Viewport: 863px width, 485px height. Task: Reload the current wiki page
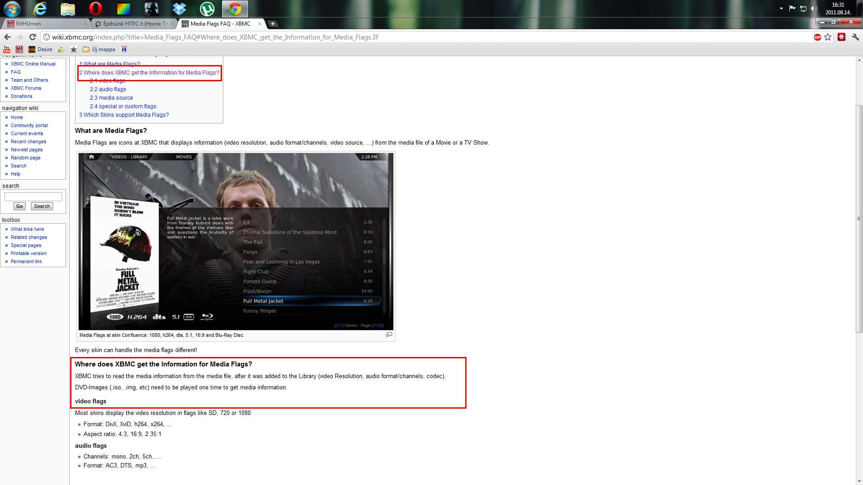32,37
